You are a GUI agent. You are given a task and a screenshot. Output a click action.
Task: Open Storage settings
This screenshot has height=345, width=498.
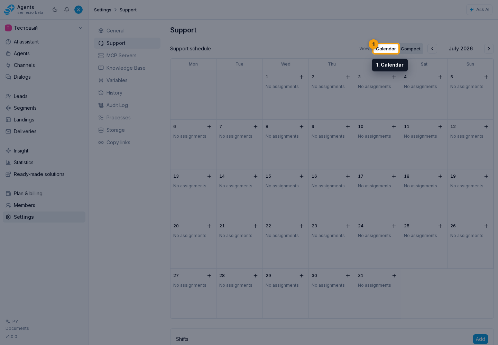click(127, 130)
